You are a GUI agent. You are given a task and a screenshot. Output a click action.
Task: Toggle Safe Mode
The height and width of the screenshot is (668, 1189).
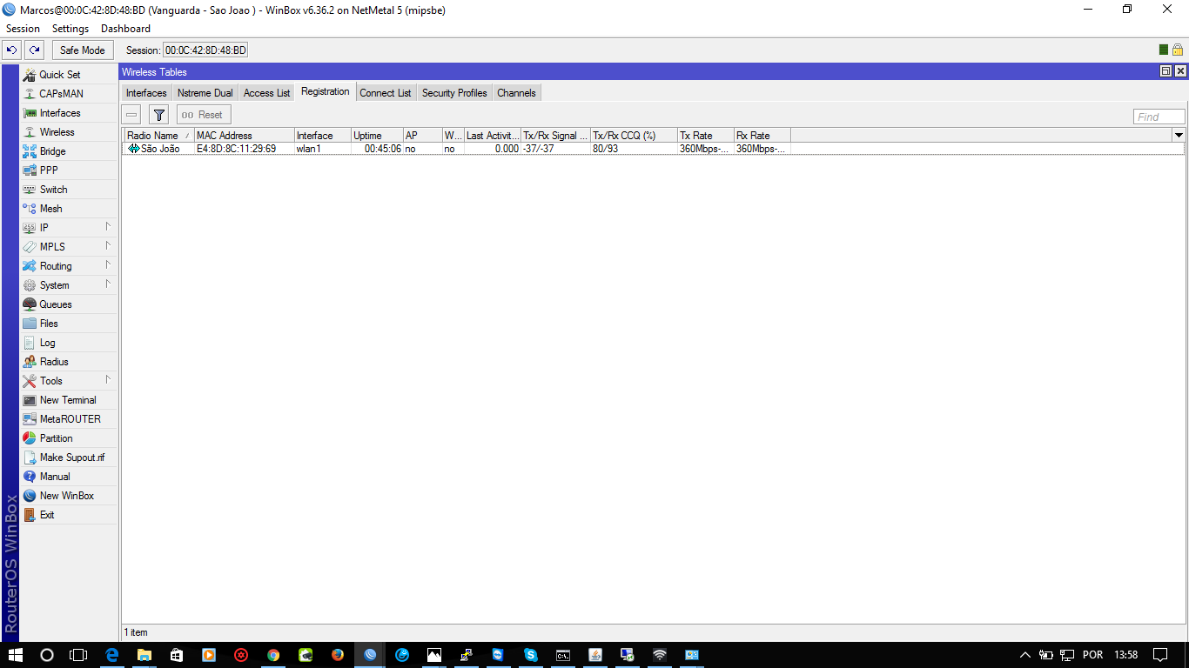tap(83, 50)
